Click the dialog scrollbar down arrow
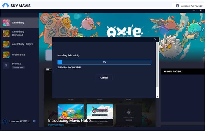The height and width of the screenshot is (131, 205). tap(157, 96)
